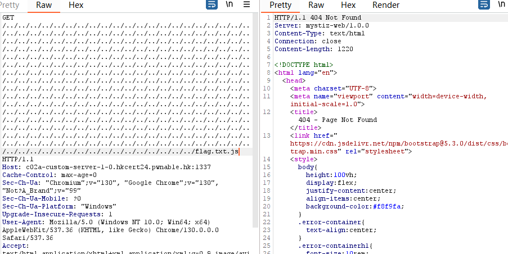Open the response Render tab

point(386,5)
